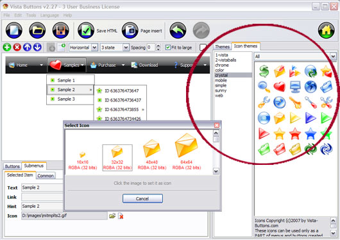Undo with the blue arrow icon
340x240 pixels.
point(178,30)
